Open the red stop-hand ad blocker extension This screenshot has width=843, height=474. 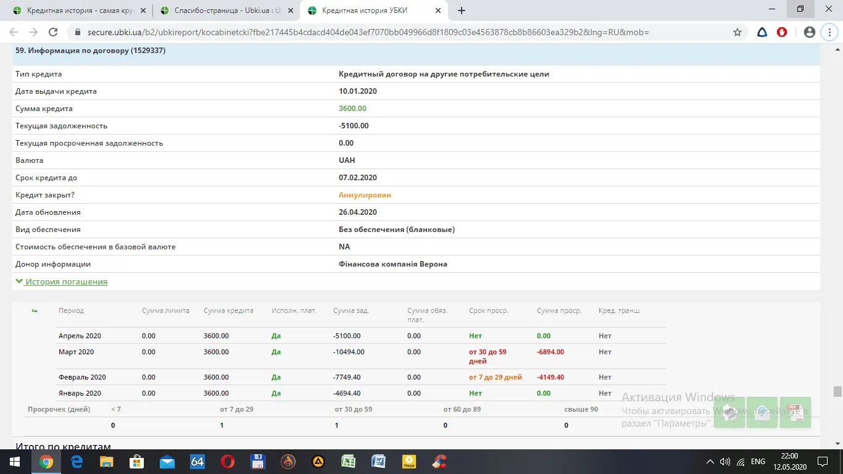(782, 32)
